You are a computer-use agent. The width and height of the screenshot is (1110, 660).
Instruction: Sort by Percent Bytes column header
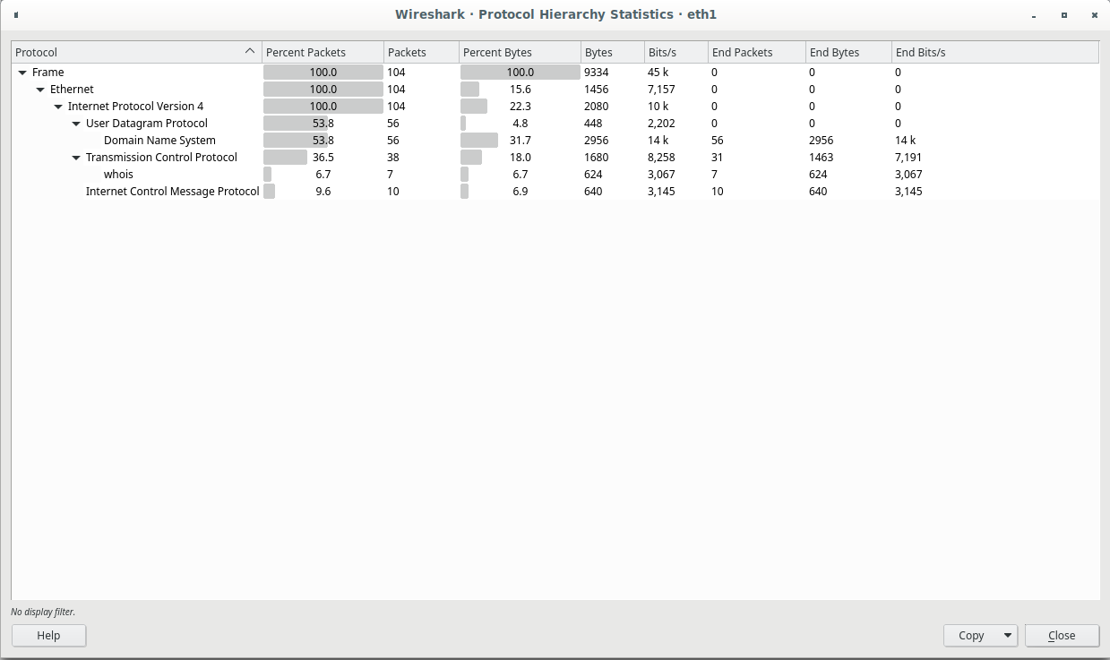pyautogui.click(x=520, y=52)
